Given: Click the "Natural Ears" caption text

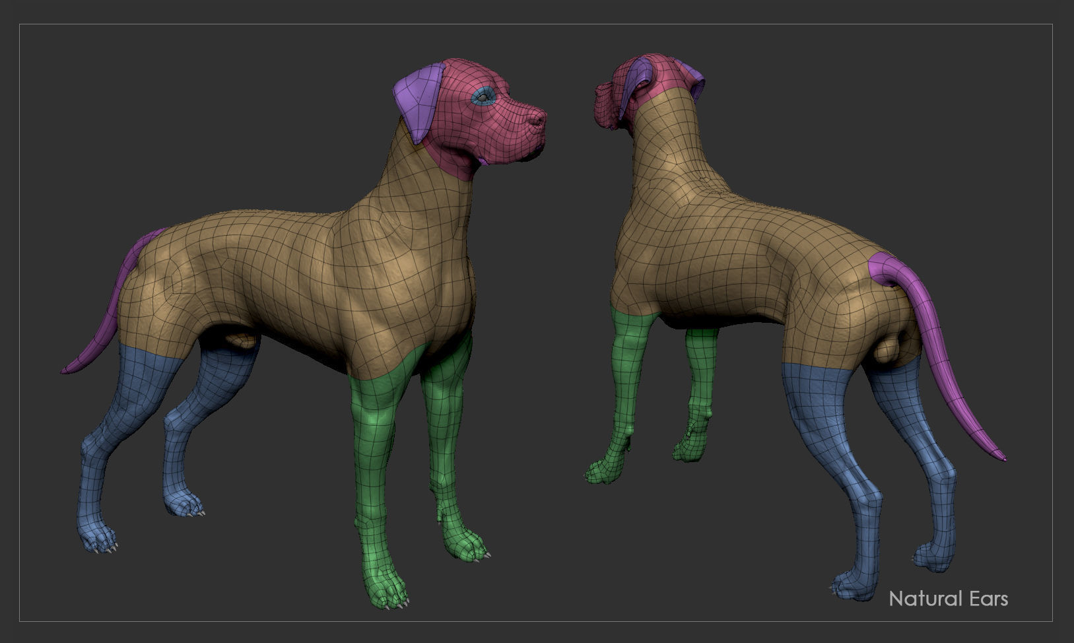Looking at the screenshot, I should point(949,599).
